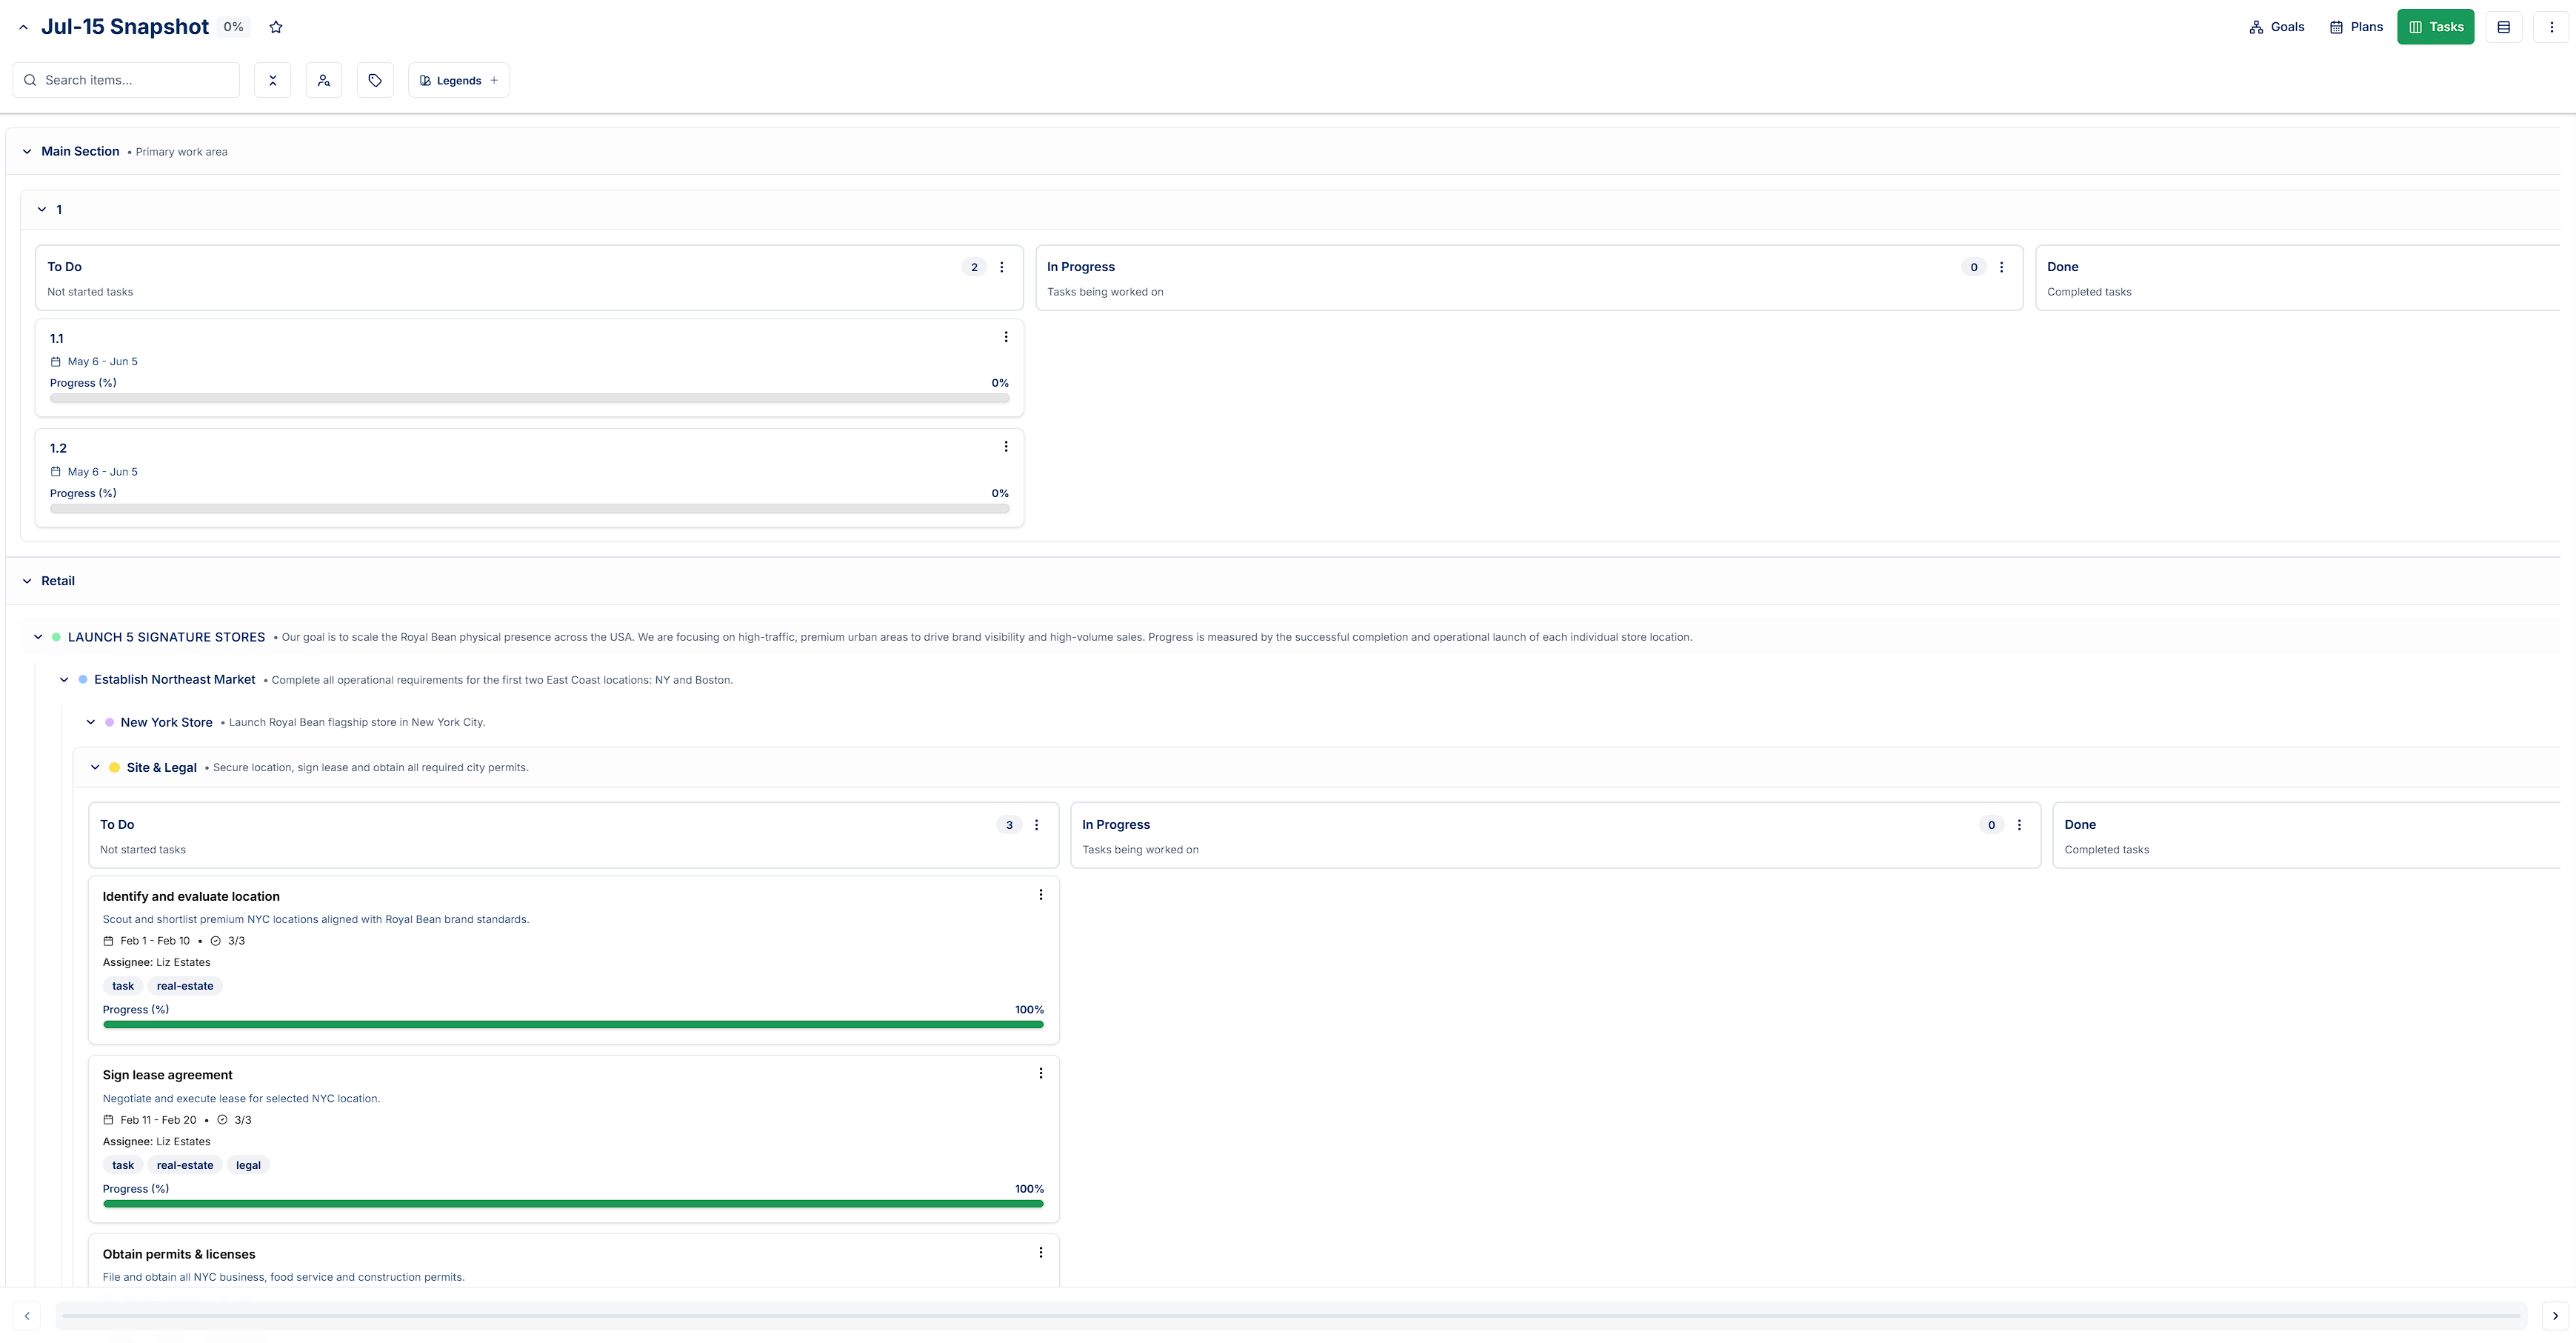Open options for task 1.2
Screen dimensions: 2576x1343
pos(1006,447)
